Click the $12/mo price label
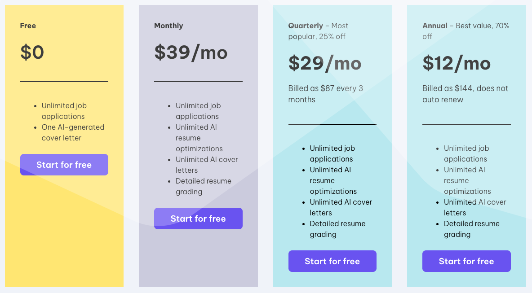The image size is (532, 293). [456, 63]
